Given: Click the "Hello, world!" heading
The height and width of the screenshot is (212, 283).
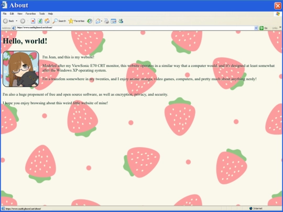Looking at the screenshot, I should click(x=25, y=41).
